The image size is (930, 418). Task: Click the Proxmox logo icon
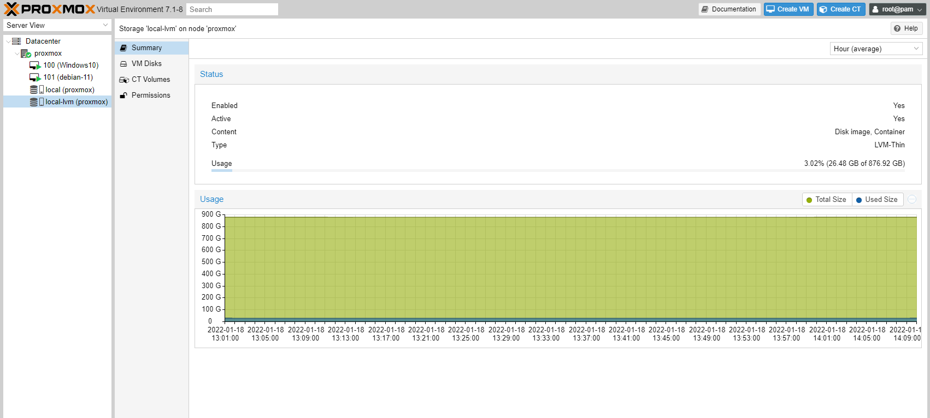tap(11, 9)
